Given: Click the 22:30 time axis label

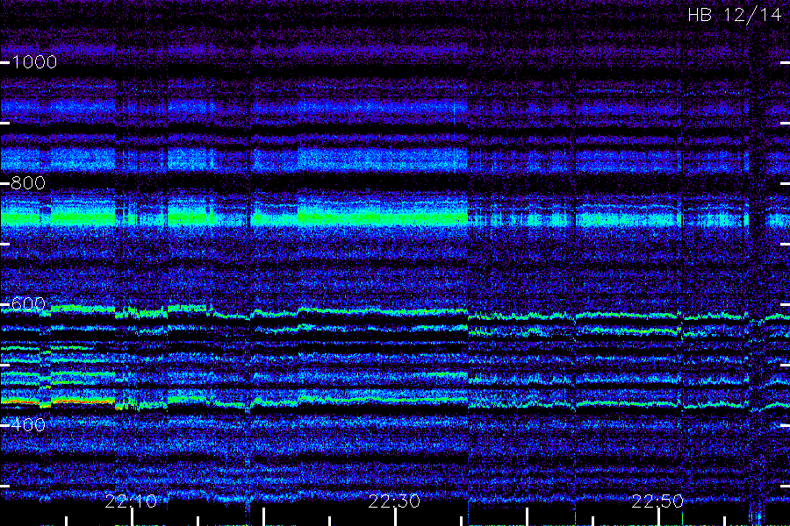Looking at the screenshot, I should coord(394,501).
